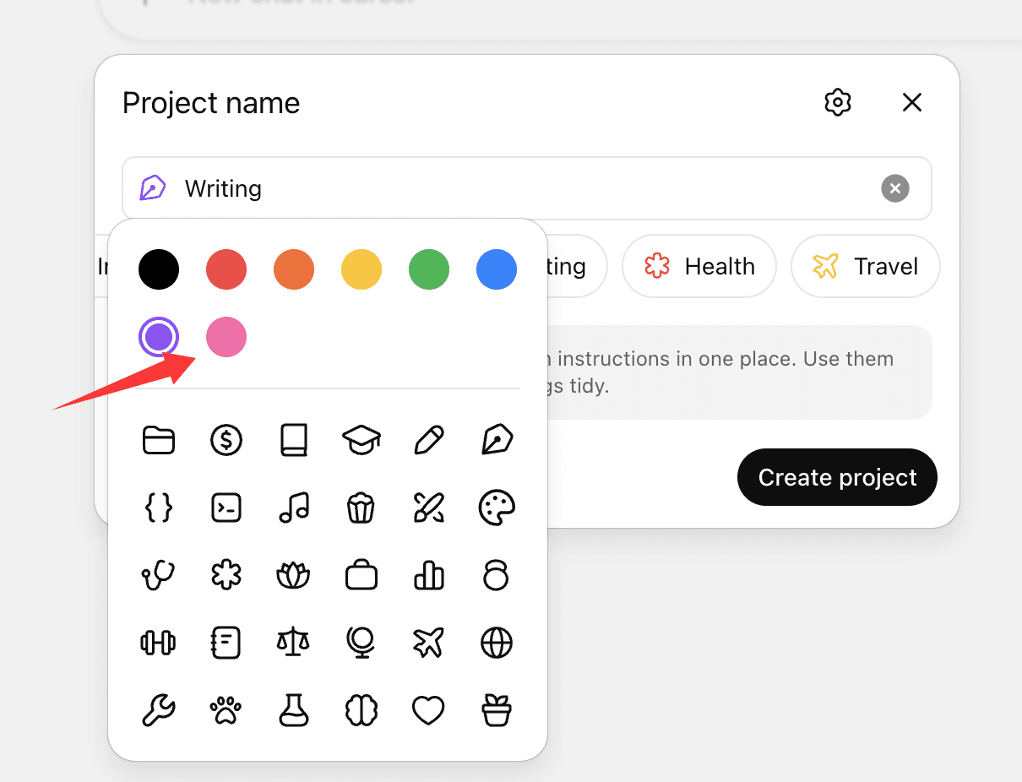Select the lab flask icon

point(294,711)
